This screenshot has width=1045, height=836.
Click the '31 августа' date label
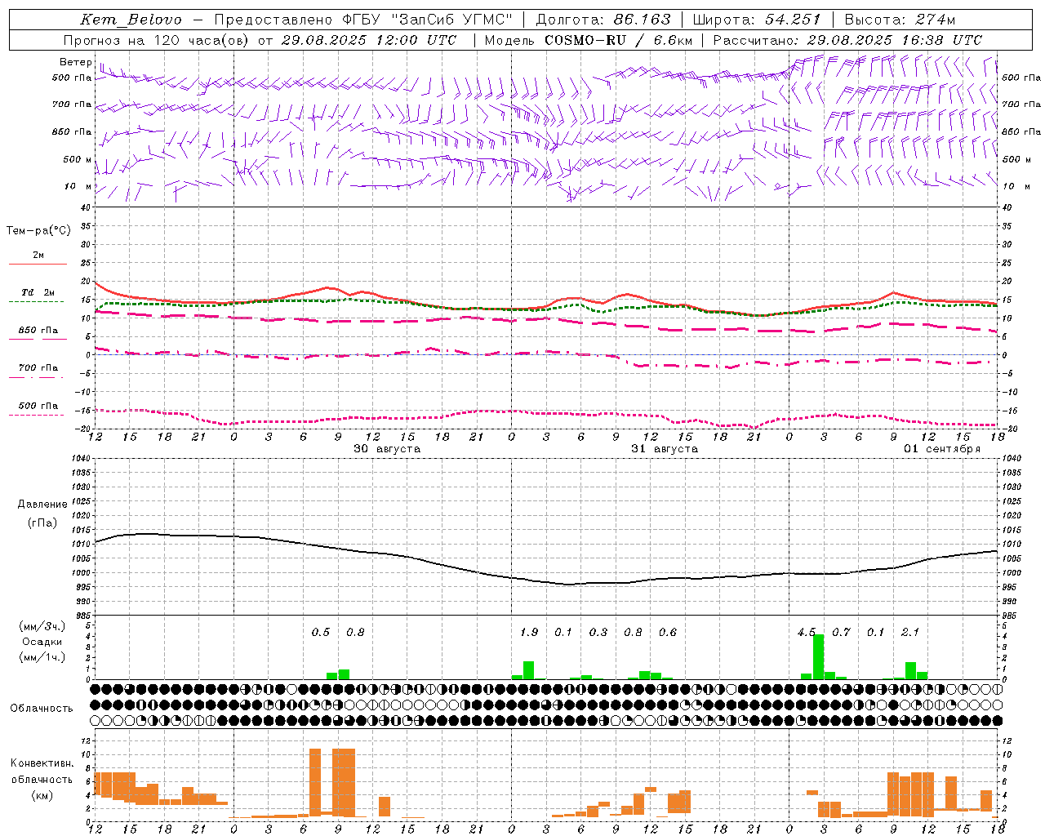point(665,449)
